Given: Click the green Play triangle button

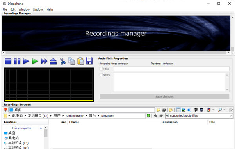Looking at the screenshot, I should click(x=35, y=61).
